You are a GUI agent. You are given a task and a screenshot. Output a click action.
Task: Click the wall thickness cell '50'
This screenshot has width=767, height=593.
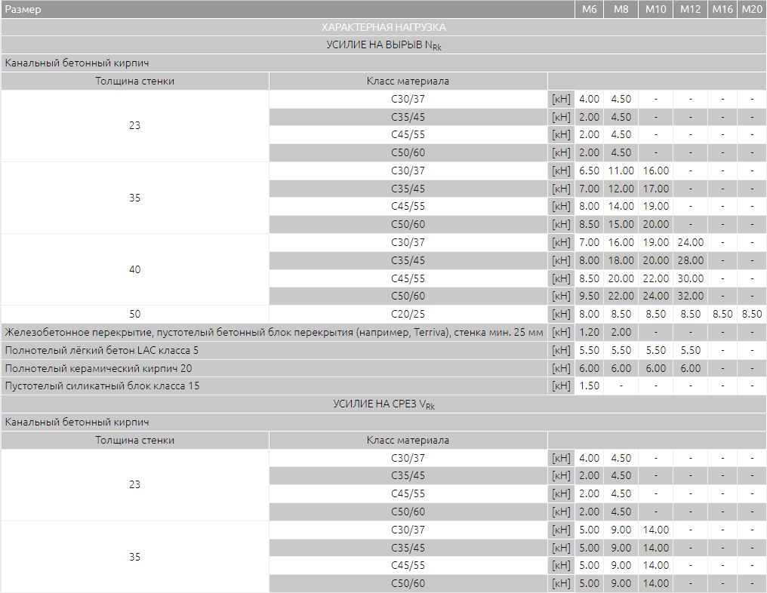tap(134, 314)
